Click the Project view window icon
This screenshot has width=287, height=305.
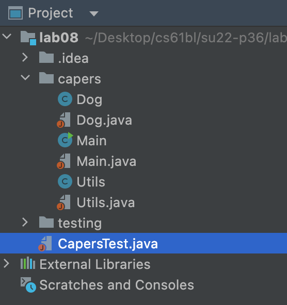[15, 13]
